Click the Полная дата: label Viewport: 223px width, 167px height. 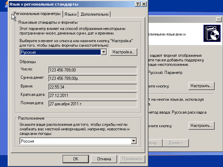pos(32,103)
